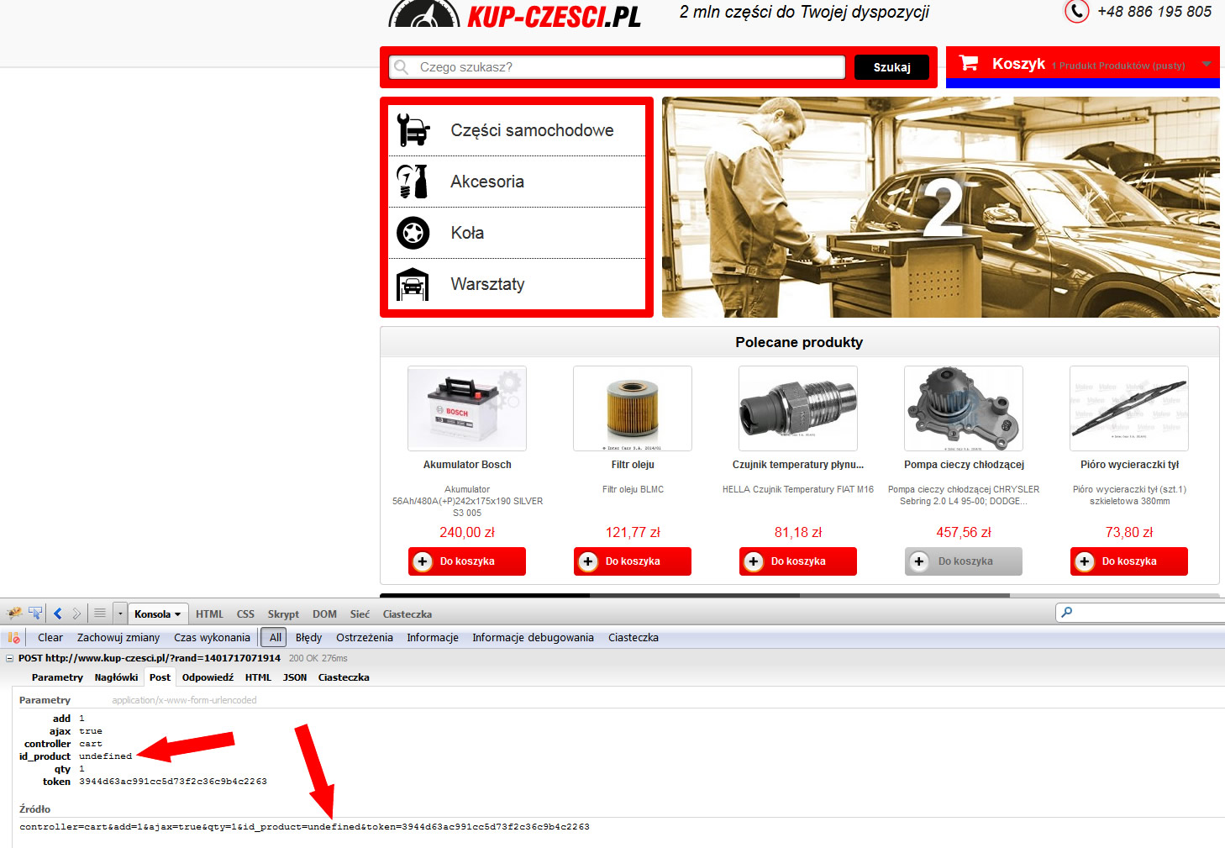Image resolution: width=1225 pixels, height=848 pixels.
Task: Click the Firebug bug icon
Action: click(14, 614)
